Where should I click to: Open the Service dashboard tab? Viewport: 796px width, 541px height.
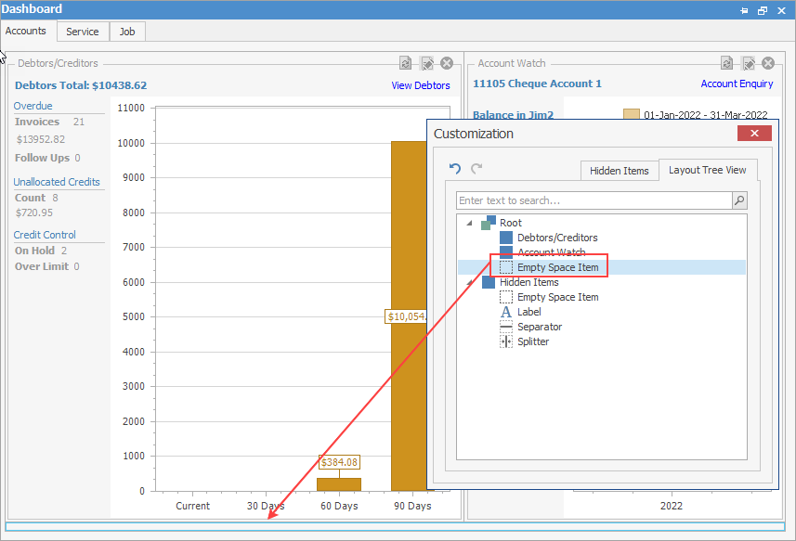[x=82, y=32]
